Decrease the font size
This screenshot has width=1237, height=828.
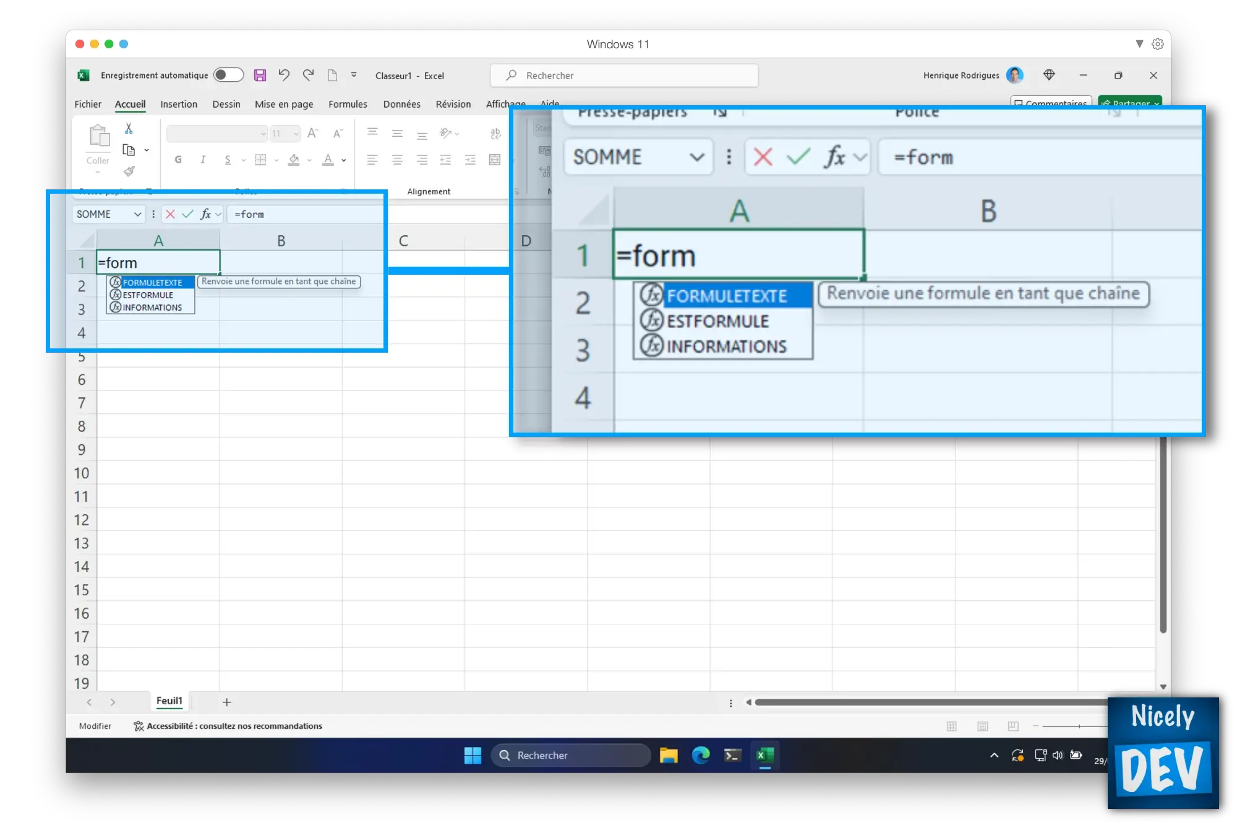338,133
